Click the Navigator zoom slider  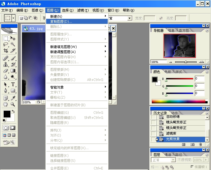[186, 62]
